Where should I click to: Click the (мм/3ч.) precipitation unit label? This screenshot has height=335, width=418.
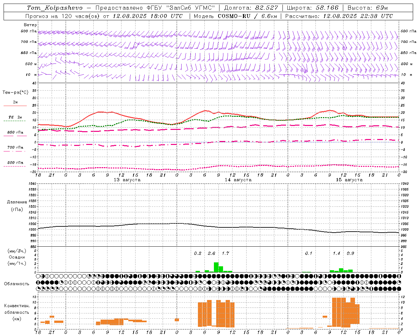pyautogui.click(x=17, y=251)
